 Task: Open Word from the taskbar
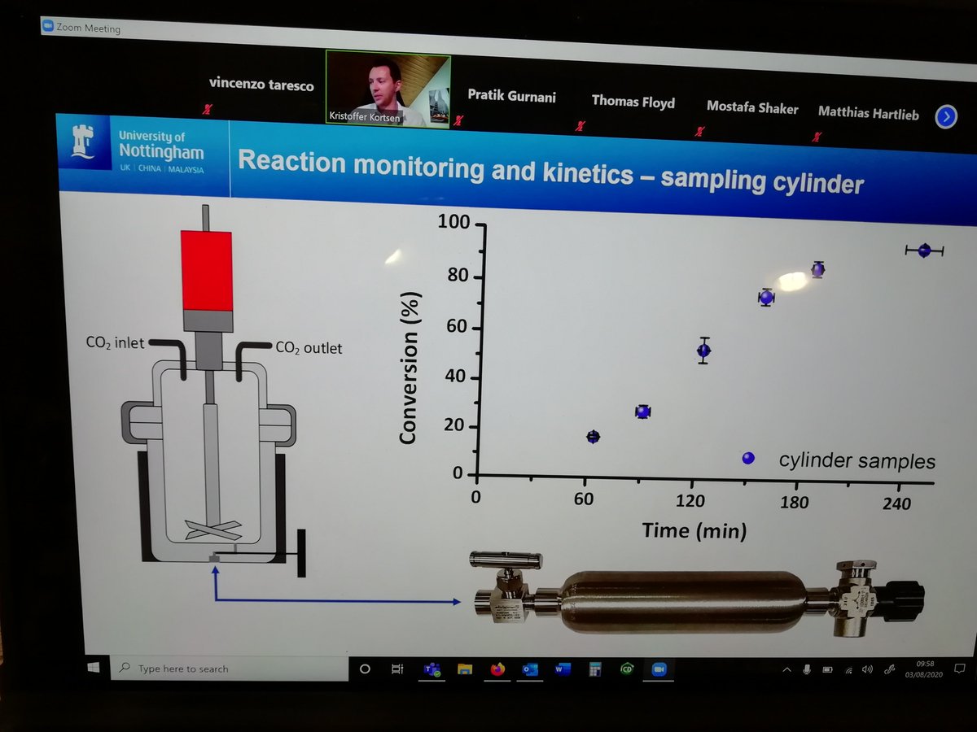pos(563,669)
